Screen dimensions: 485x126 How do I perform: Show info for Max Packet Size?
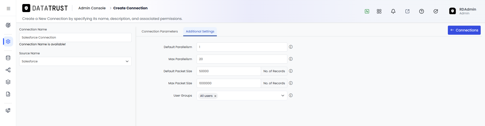click(291, 83)
